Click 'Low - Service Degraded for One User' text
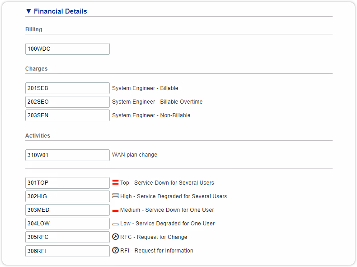Viewport: 357px width, 267px height. click(167, 224)
